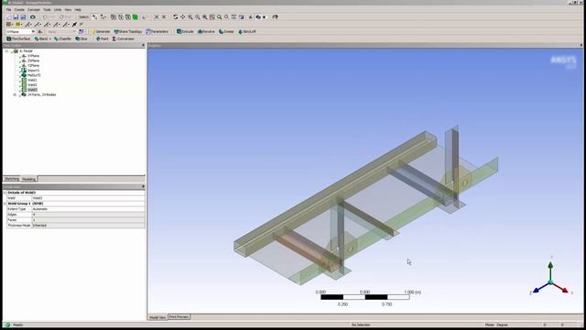586x330 pixels.
Task: Select the Conversion tool
Action: coord(124,38)
